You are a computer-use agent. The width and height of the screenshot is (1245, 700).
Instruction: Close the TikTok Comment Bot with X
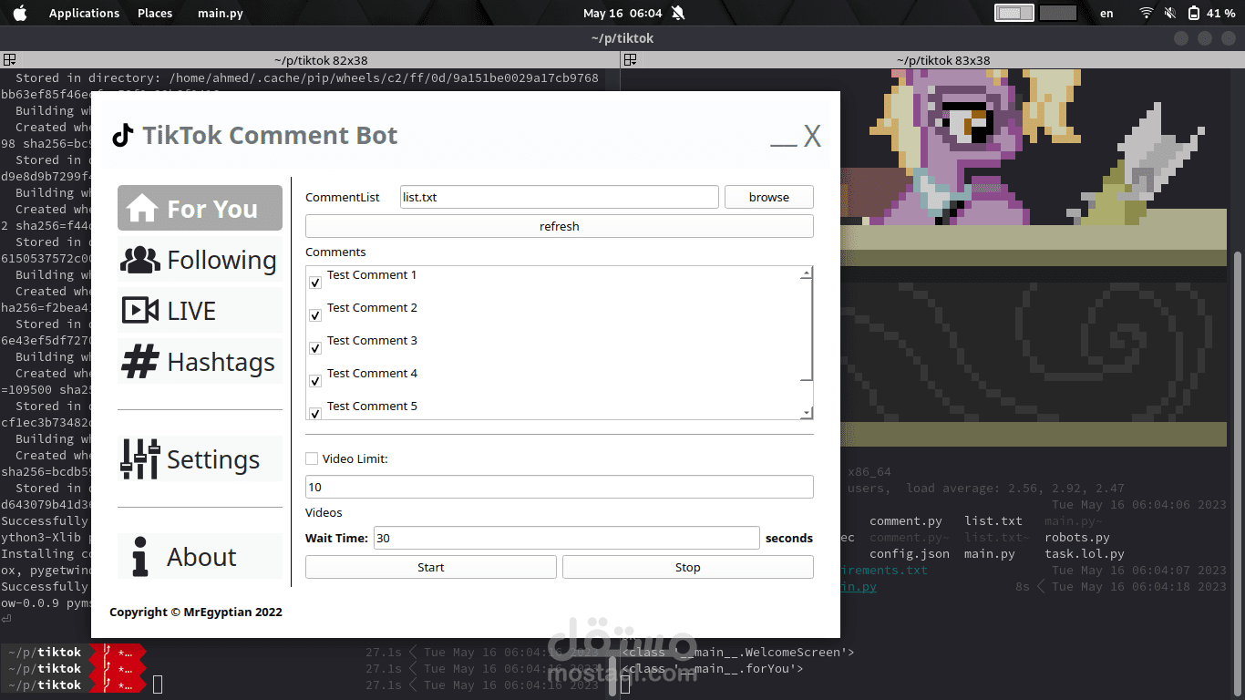coord(812,137)
